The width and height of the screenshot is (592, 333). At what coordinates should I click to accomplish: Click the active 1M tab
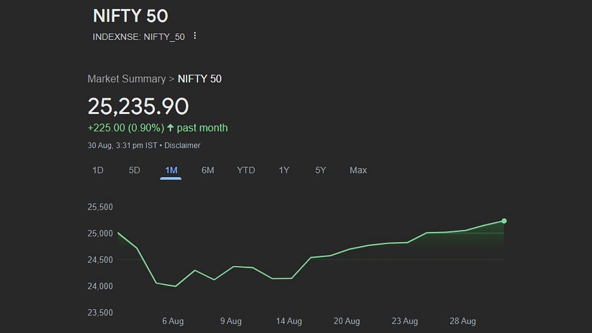pos(171,170)
